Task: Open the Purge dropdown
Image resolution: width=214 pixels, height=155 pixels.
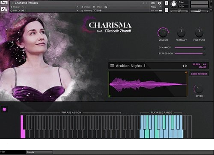Action: coord(156,7)
